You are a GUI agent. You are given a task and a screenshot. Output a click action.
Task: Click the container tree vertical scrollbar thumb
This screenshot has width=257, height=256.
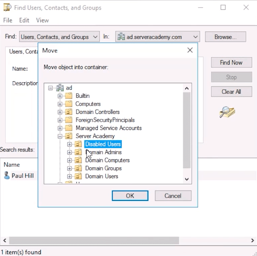coord(187,130)
